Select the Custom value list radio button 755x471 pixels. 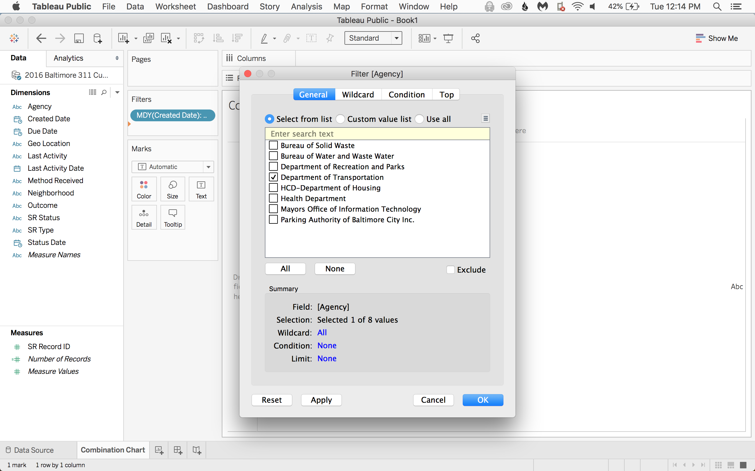[x=340, y=119]
